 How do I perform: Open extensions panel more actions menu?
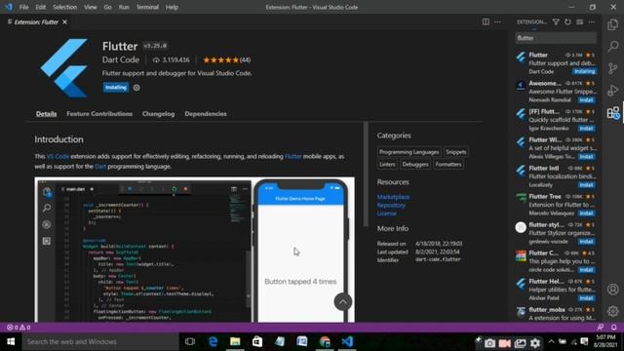point(592,21)
